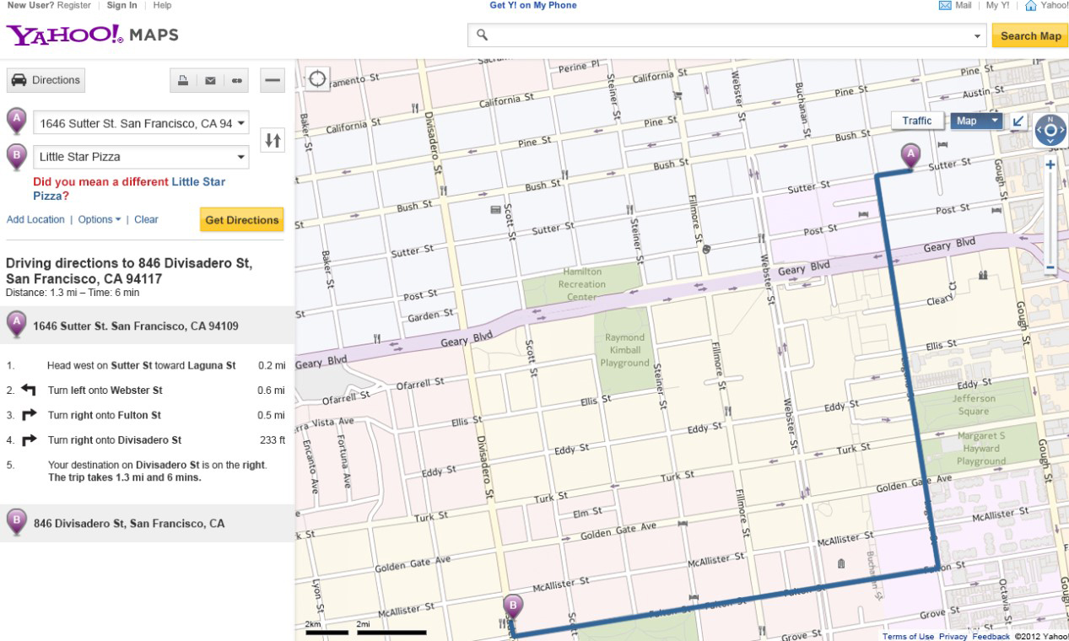This screenshot has height=641, width=1069.
Task: Click the email directions envelope icon
Action: coord(210,81)
